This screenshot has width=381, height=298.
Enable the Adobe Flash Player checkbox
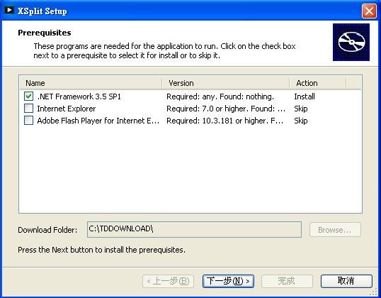pyautogui.click(x=28, y=121)
